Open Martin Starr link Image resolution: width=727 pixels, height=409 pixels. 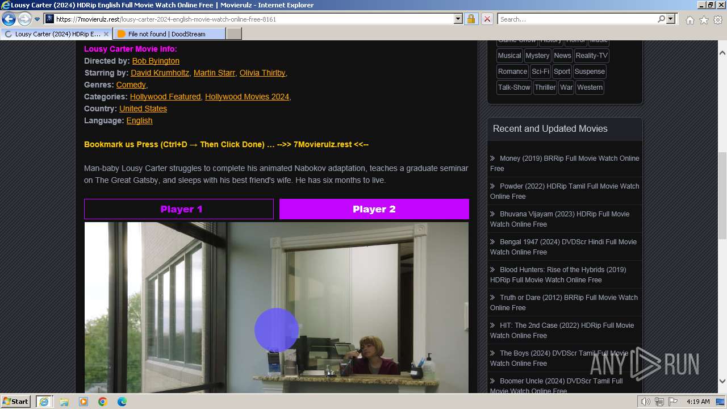tap(214, 73)
